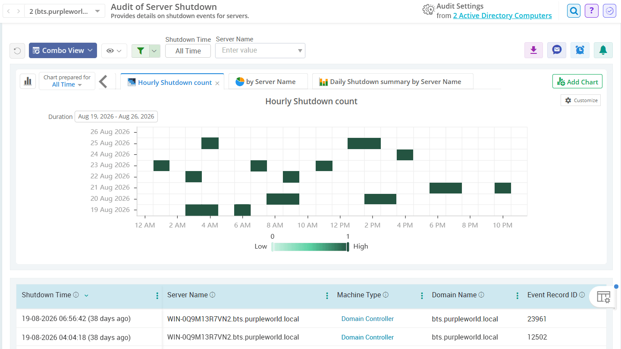621x349 pixels.
Task: Click the green bell alert icon
Action: [603, 50]
